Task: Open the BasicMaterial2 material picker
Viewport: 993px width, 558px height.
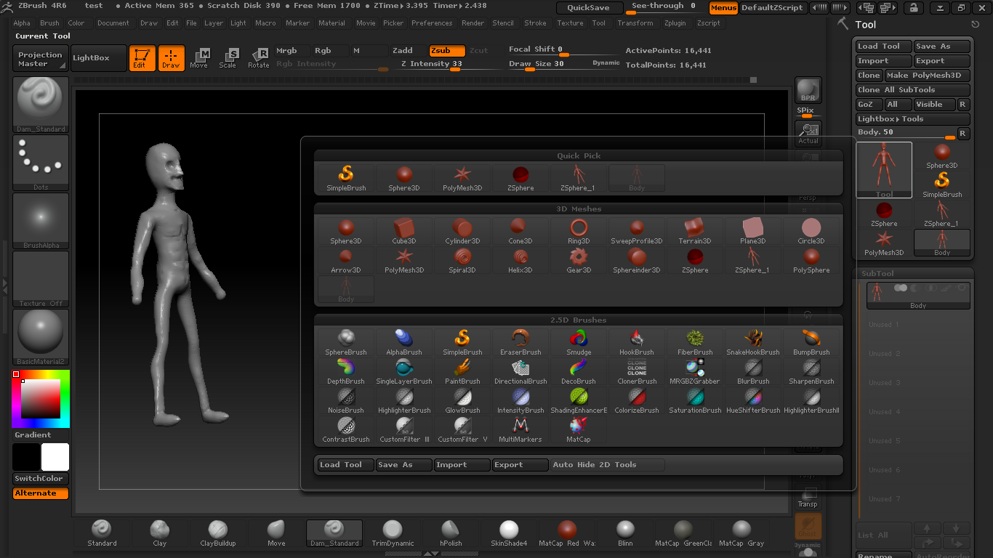Action: click(x=41, y=337)
